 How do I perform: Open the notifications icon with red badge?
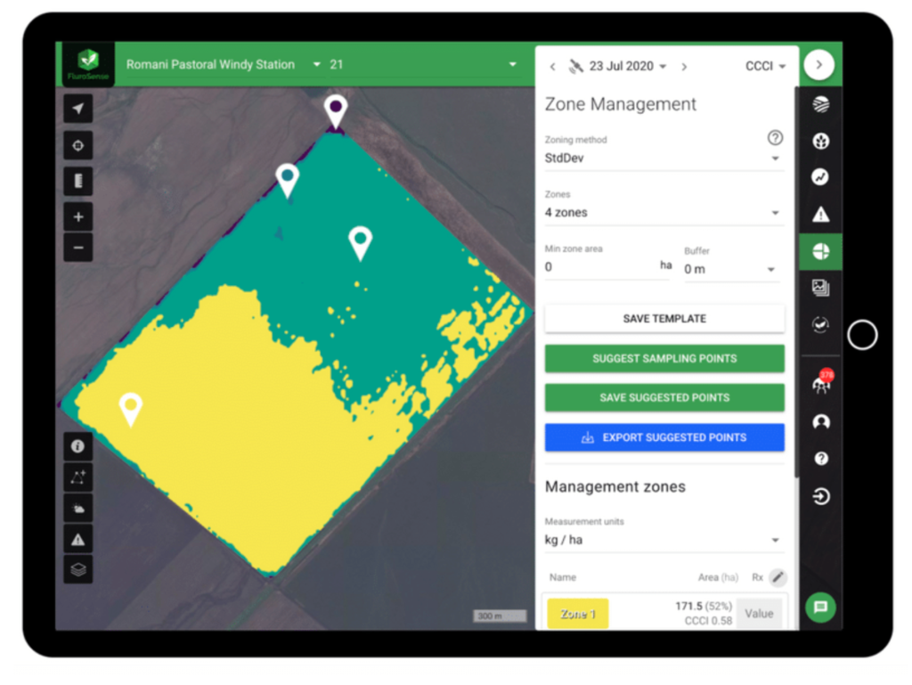822,383
